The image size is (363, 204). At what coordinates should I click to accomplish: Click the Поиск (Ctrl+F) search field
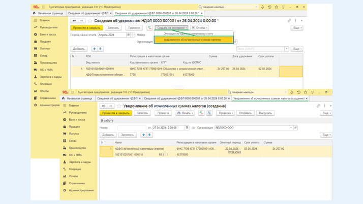pyautogui.click(x=260, y=49)
